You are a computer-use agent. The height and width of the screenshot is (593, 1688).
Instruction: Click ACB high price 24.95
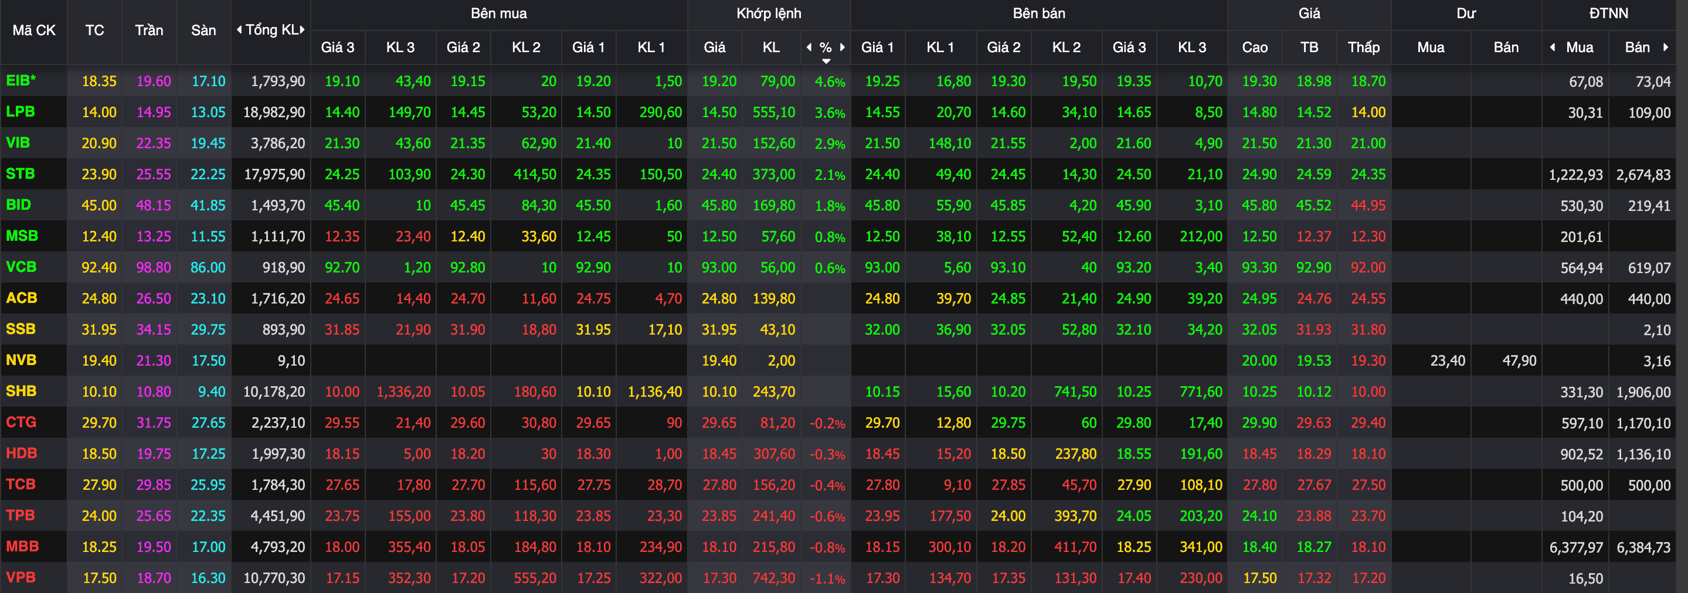[1259, 298]
